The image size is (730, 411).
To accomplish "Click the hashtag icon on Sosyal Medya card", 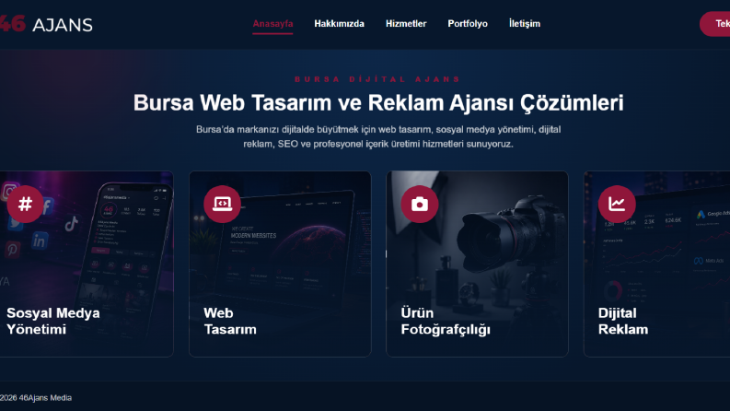I will tap(25, 204).
